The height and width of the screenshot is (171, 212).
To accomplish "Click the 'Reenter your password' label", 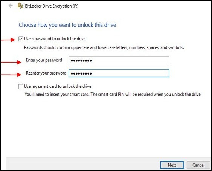I will (x=46, y=73).
